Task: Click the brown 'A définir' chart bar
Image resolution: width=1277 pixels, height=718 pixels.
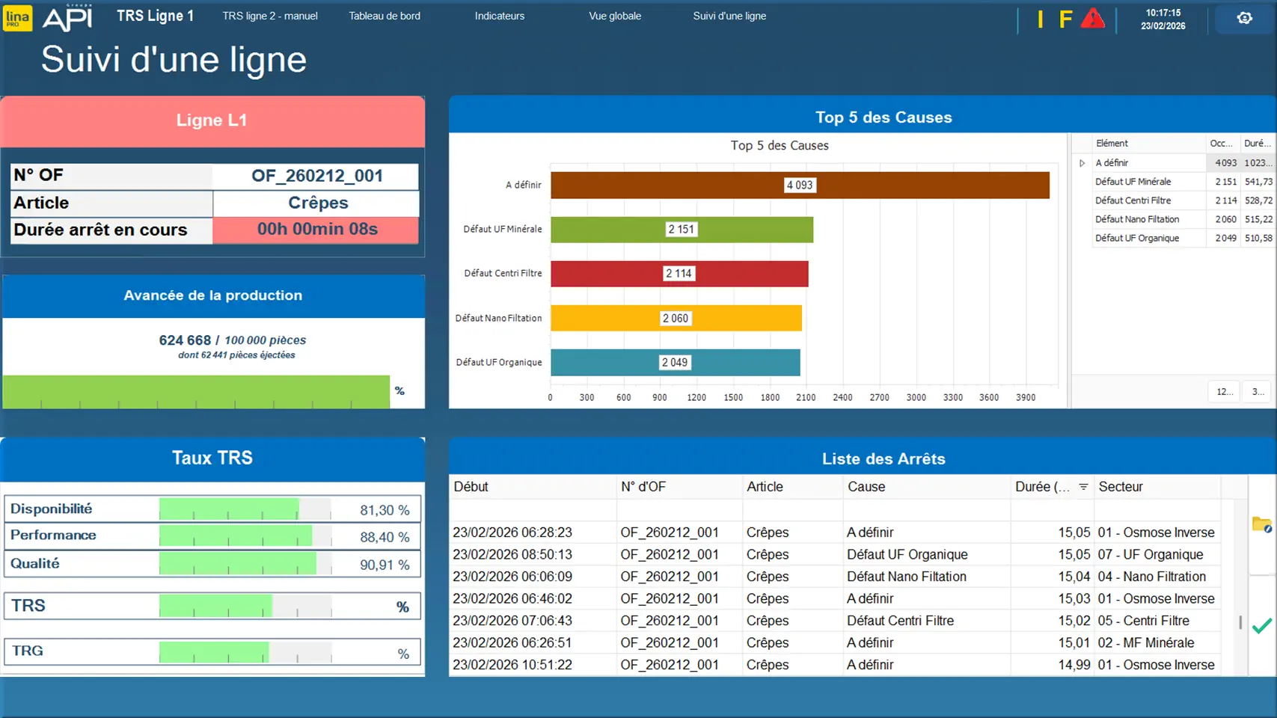Action: 799,185
